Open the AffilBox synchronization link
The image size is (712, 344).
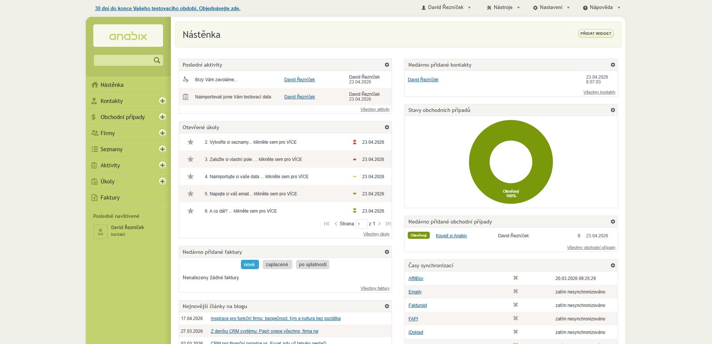pyautogui.click(x=416, y=278)
